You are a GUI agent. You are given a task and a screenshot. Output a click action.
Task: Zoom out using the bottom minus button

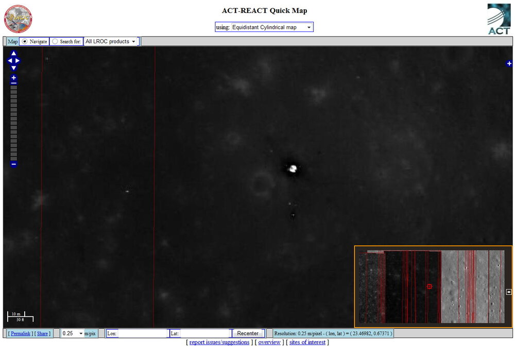click(13, 164)
